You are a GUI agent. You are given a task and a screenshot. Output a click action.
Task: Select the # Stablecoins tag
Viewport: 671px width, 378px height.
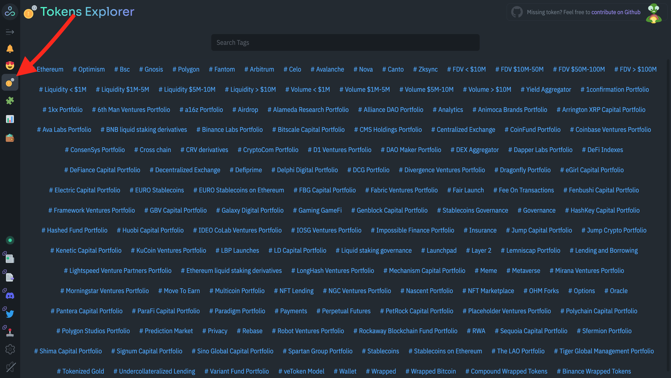click(380, 351)
